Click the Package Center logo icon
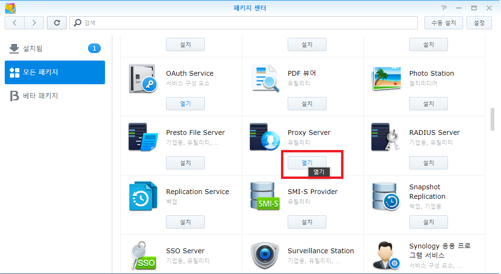The image size is (501, 274). coord(10,9)
